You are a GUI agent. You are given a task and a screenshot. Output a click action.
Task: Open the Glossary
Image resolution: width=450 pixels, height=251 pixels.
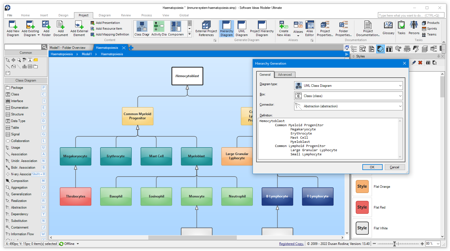(x=388, y=28)
